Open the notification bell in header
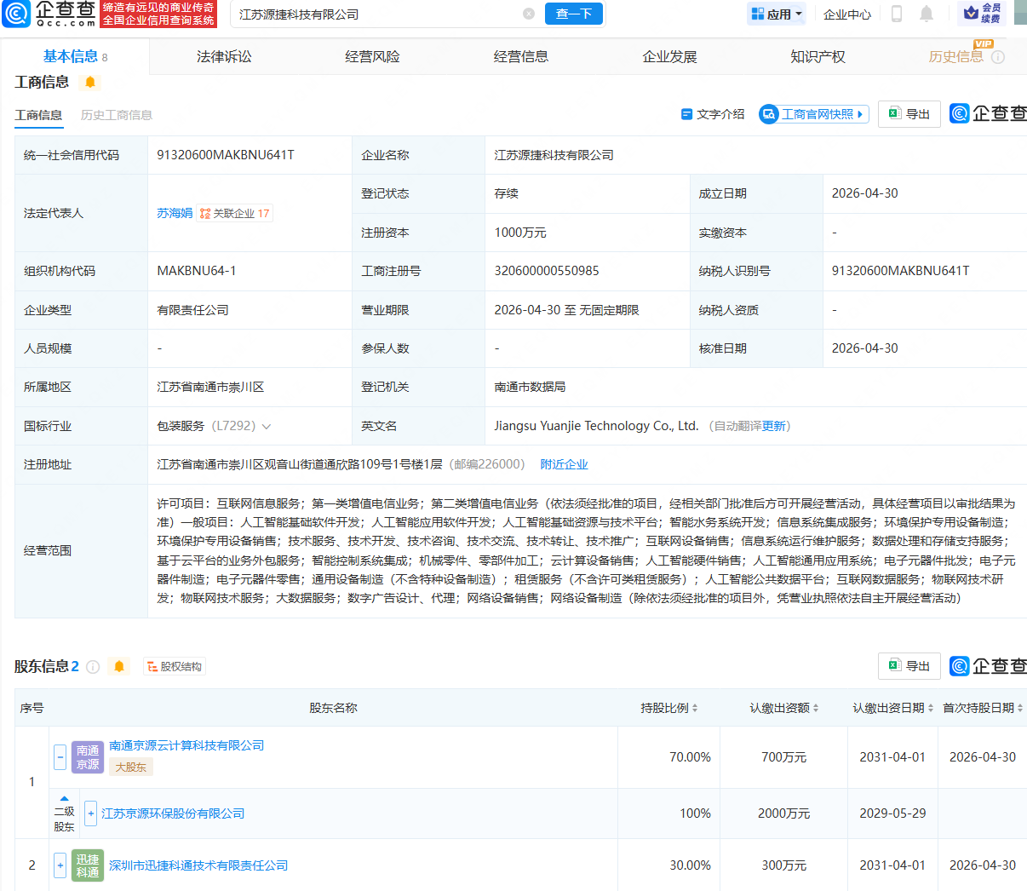 point(927,14)
